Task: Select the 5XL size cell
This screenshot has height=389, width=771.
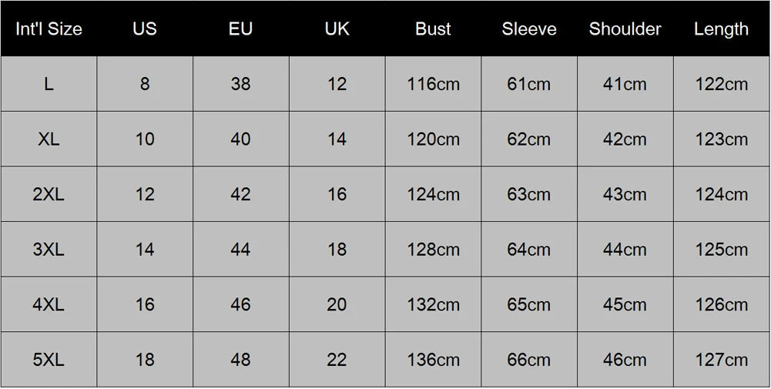Action: coord(49,360)
